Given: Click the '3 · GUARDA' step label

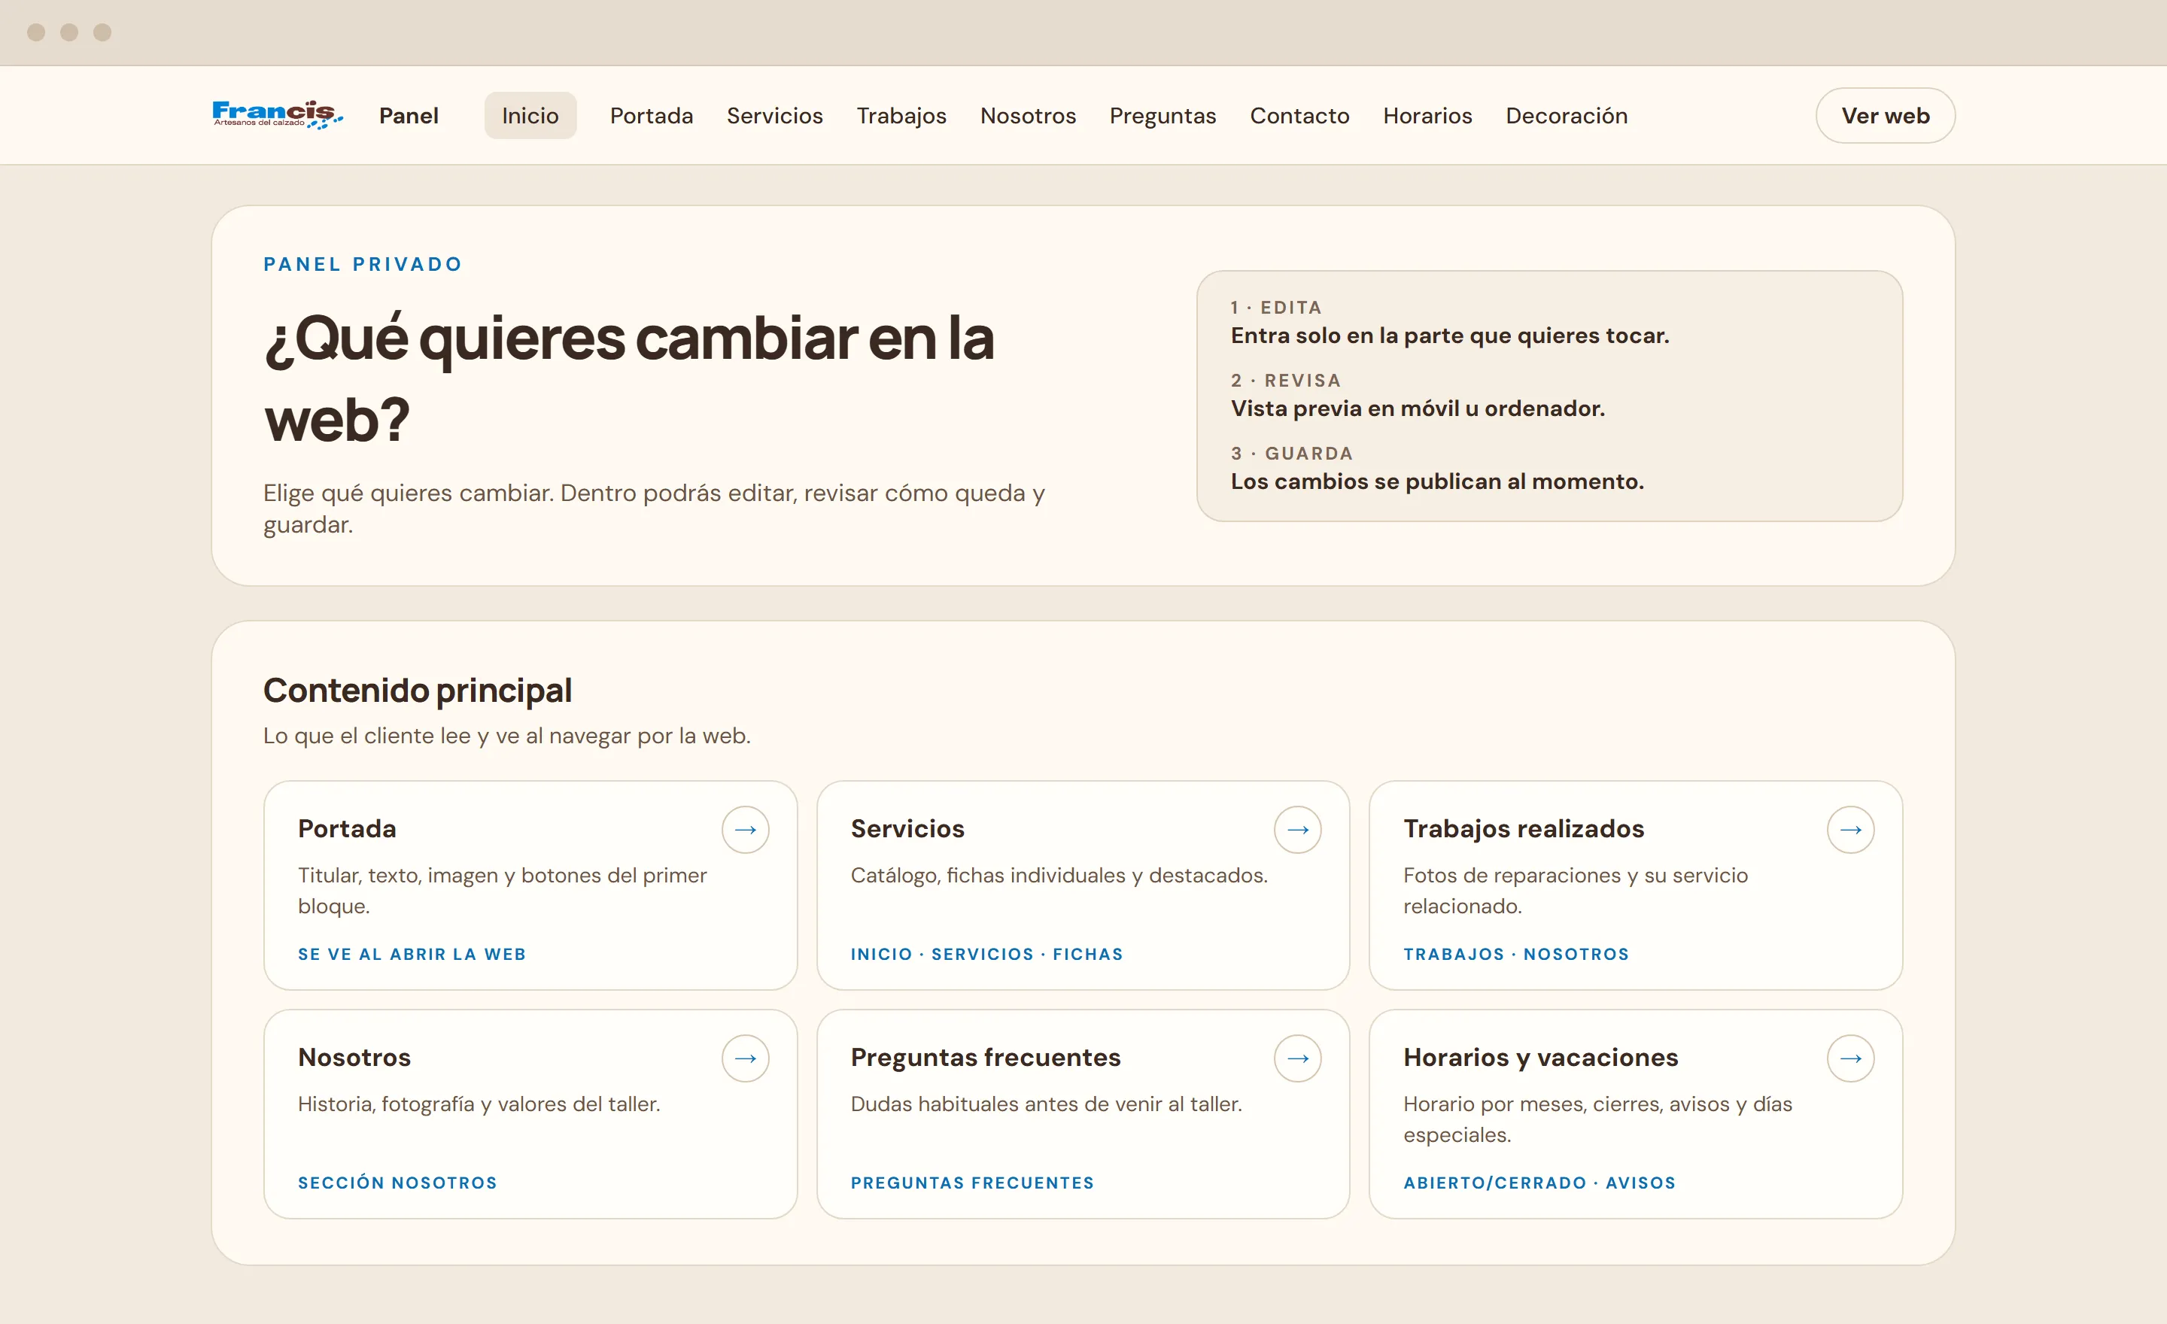Looking at the screenshot, I should pyautogui.click(x=1291, y=453).
